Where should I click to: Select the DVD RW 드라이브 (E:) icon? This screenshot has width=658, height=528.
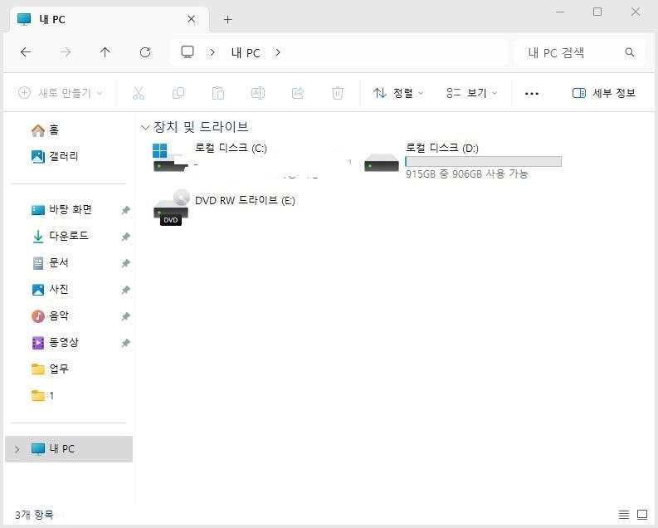171,208
